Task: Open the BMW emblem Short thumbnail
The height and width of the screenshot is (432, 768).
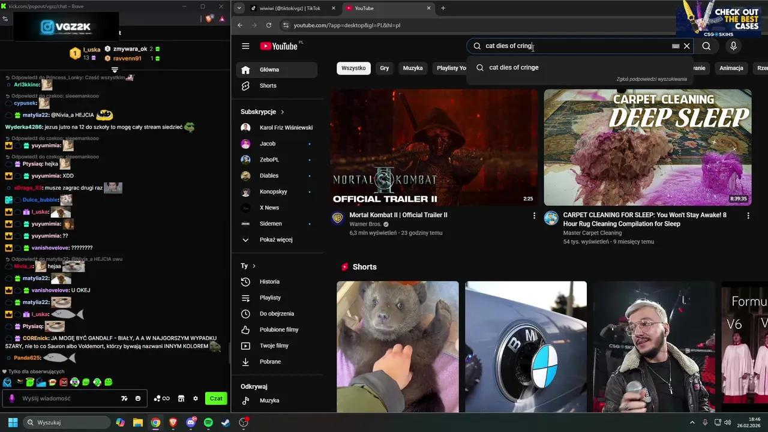Action: (x=526, y=347)
